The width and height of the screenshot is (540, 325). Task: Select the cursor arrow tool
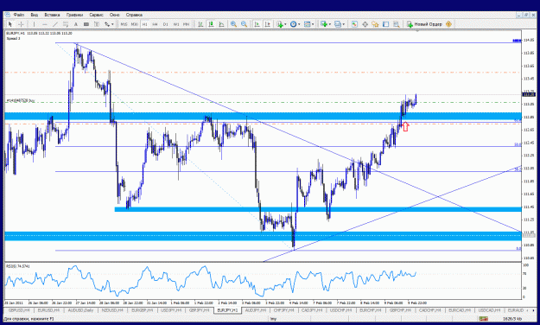(10, 24)
